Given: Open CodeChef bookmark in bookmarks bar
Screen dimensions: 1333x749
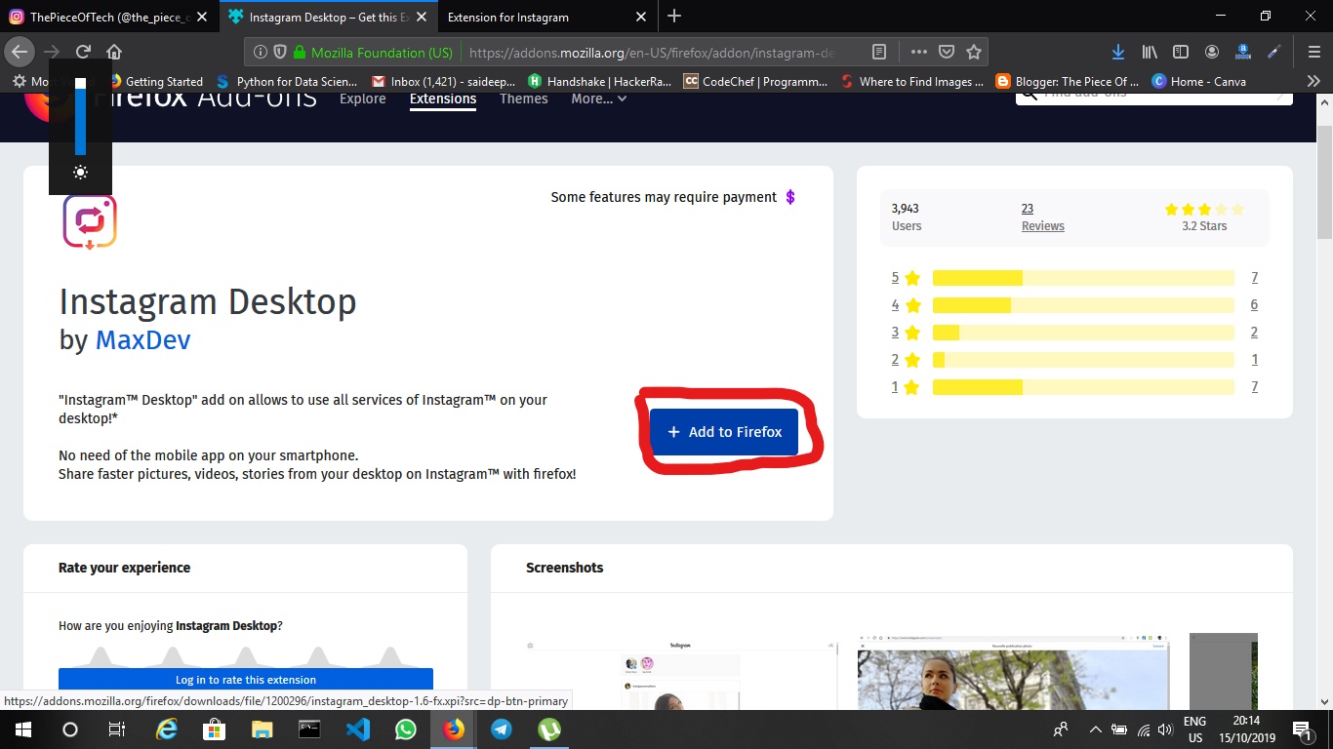Looking at the screenshot, I should click(x=756, y=82).
